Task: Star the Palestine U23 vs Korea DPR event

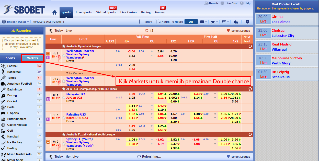Action: click(x=64, y=118)
